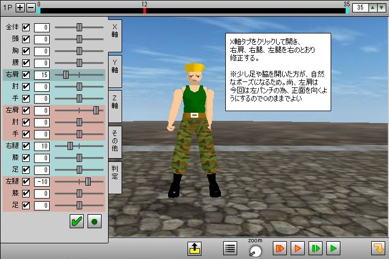Click the 左肩 slider handle
Image resolution: width=389 pixels, height=259 pixels.
coord(96,110)
